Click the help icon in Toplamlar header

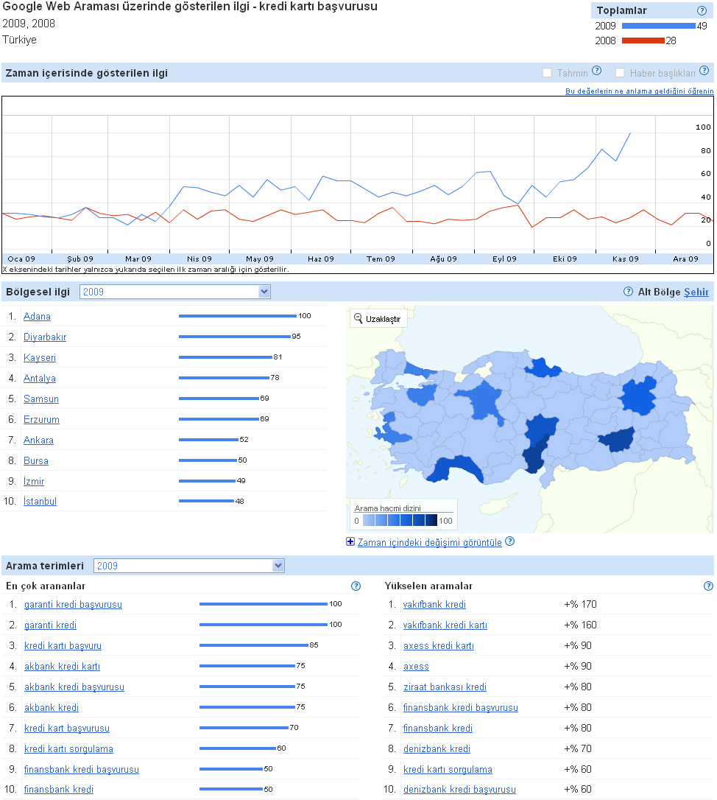pyautogui.click(x=702, y=10)
